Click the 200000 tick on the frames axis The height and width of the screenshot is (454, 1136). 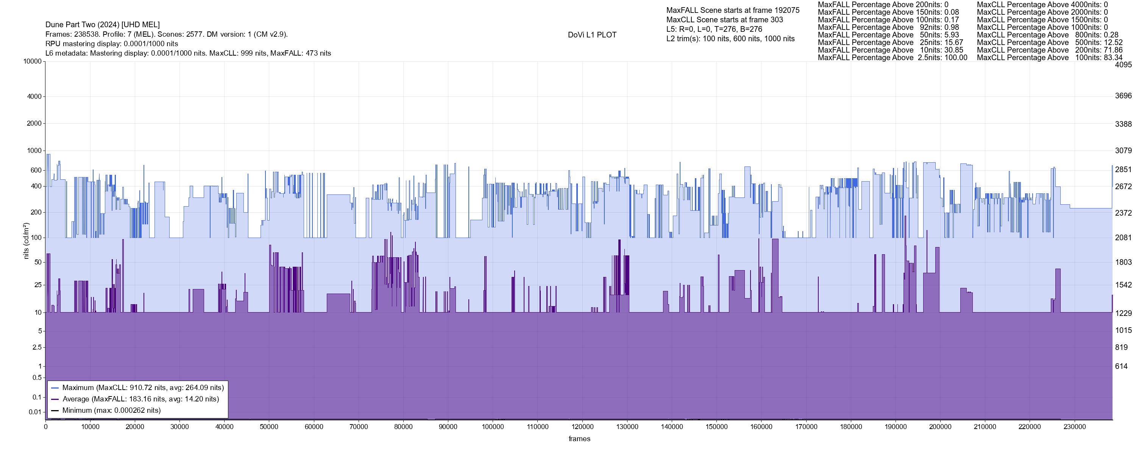(940, 427)
